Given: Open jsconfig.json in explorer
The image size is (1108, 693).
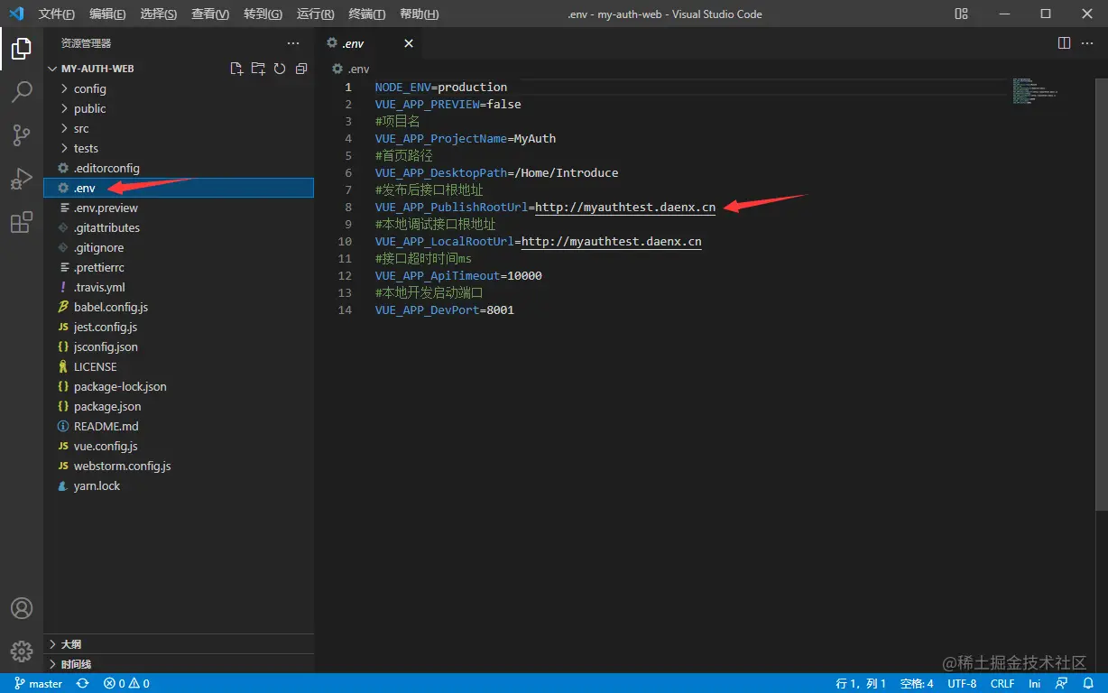Looking at the screenshot, I should click(179, 346).
